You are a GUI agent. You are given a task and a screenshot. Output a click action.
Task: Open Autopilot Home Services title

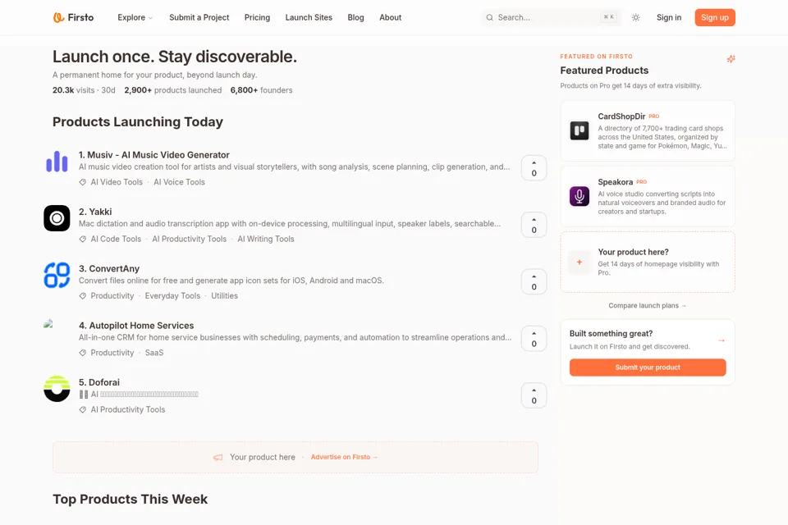136,326
